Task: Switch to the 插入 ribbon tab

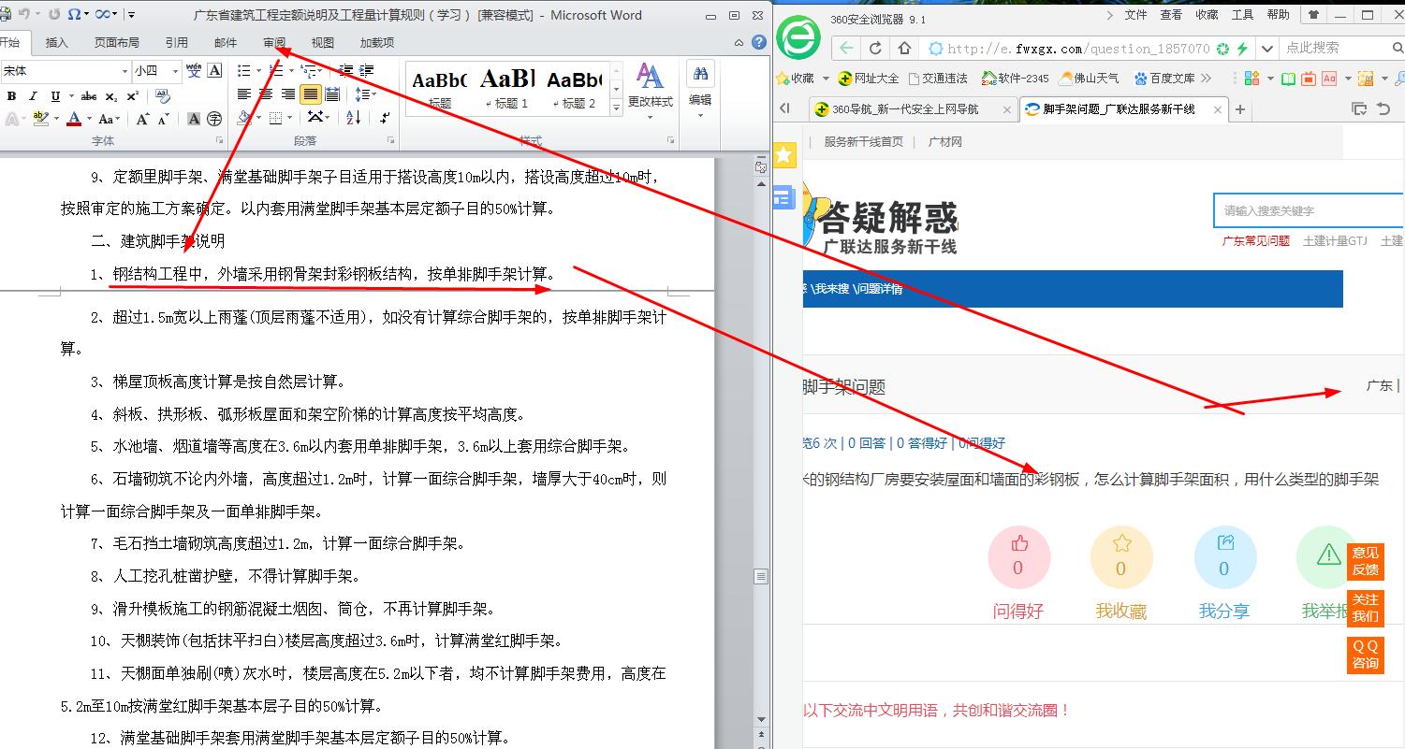Action: coord(57,43)
